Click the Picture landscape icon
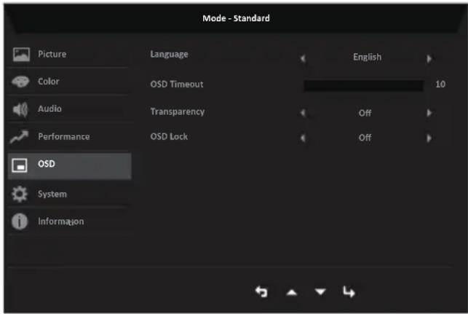468x314 pixels. (x=21, y=55)
